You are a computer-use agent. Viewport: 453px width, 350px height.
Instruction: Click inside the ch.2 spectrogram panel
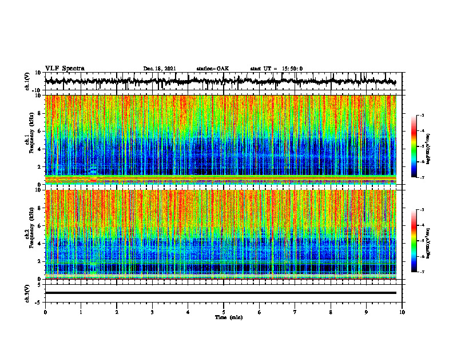pyautogui.click(x=220, y=234)
